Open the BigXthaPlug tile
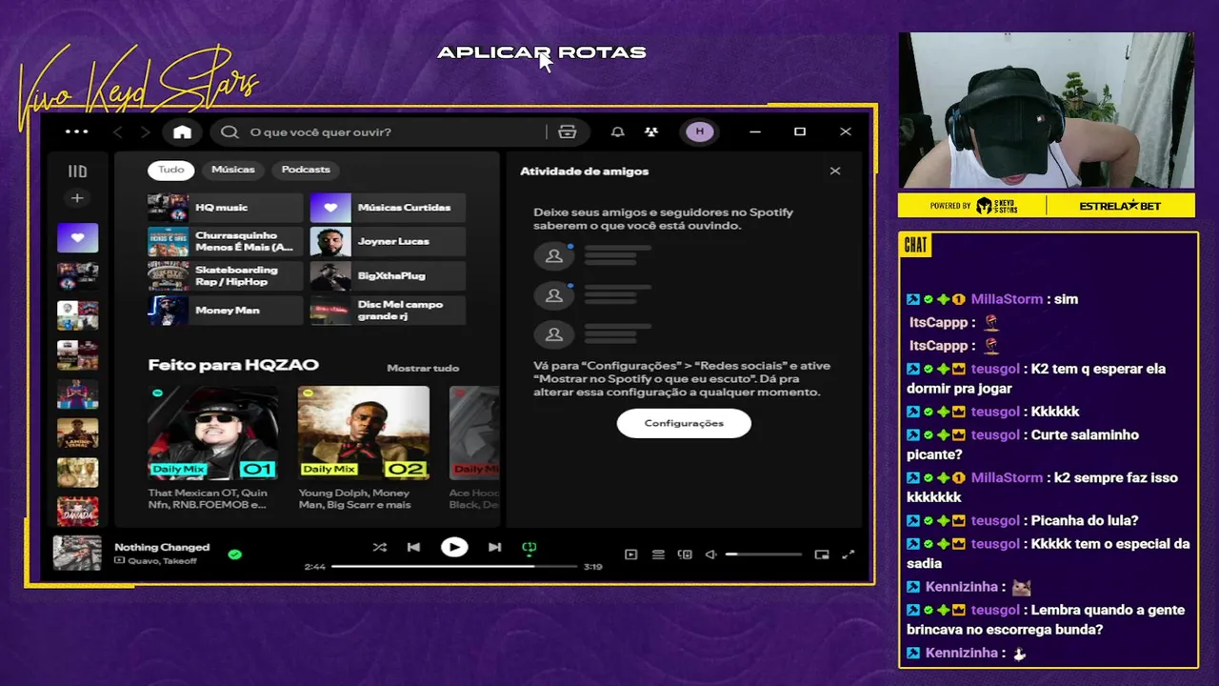 pyautogui.click(x=388, y=276)
